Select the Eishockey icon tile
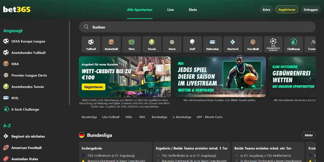 coord(213,44)
